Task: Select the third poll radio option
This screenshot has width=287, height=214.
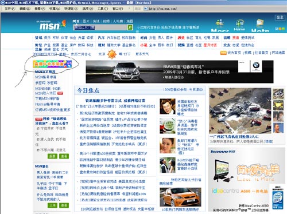Action: (38, 150)
